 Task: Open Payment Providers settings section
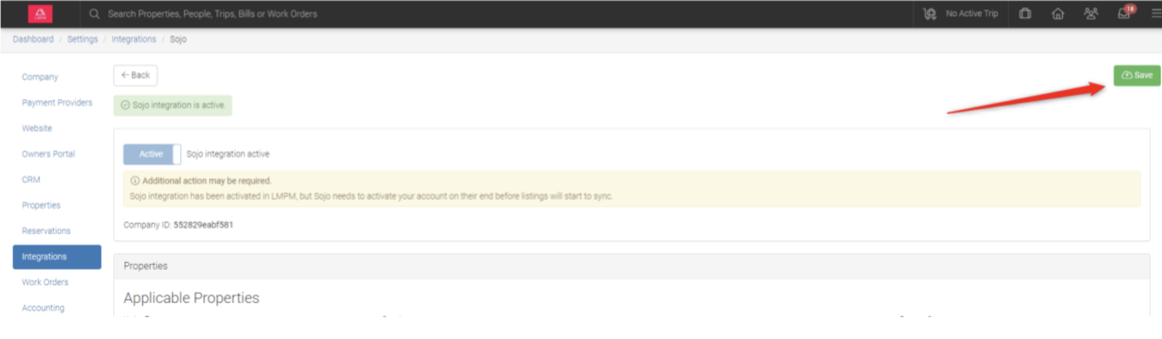point(57,102)
